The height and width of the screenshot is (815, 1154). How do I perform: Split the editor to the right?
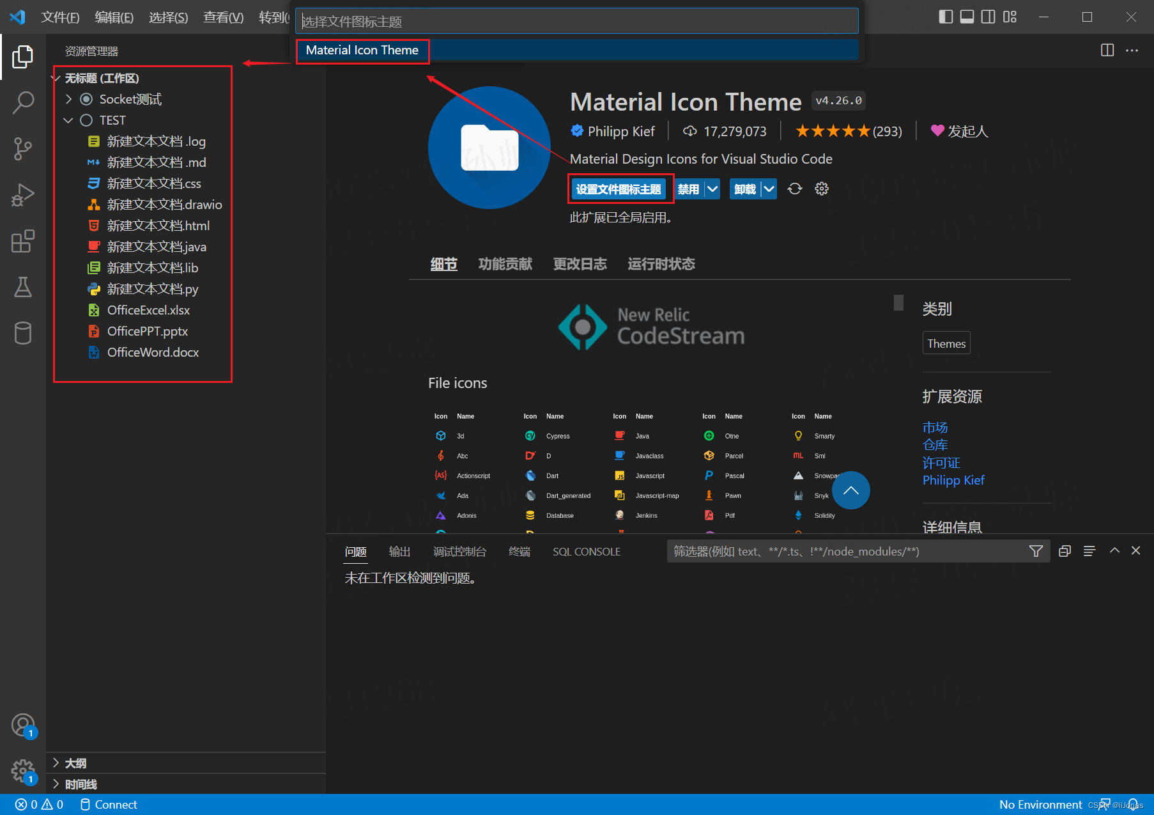1107,50
